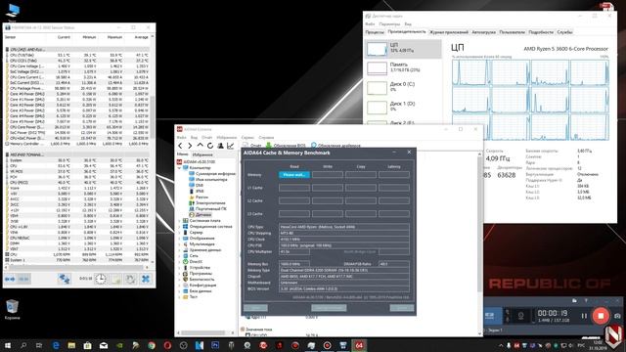Open the Файл menu in Task Manager
Viewport: 626px width, 352px height.
(370, 23)
